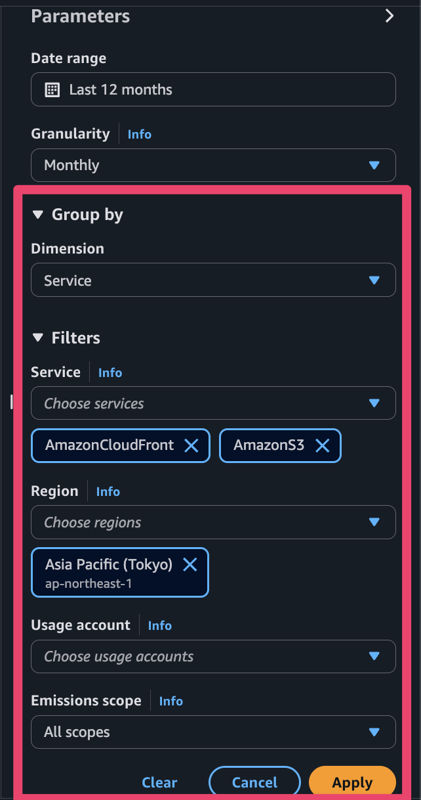Remove the AmazonCloudFront service filter

(191, 446)
